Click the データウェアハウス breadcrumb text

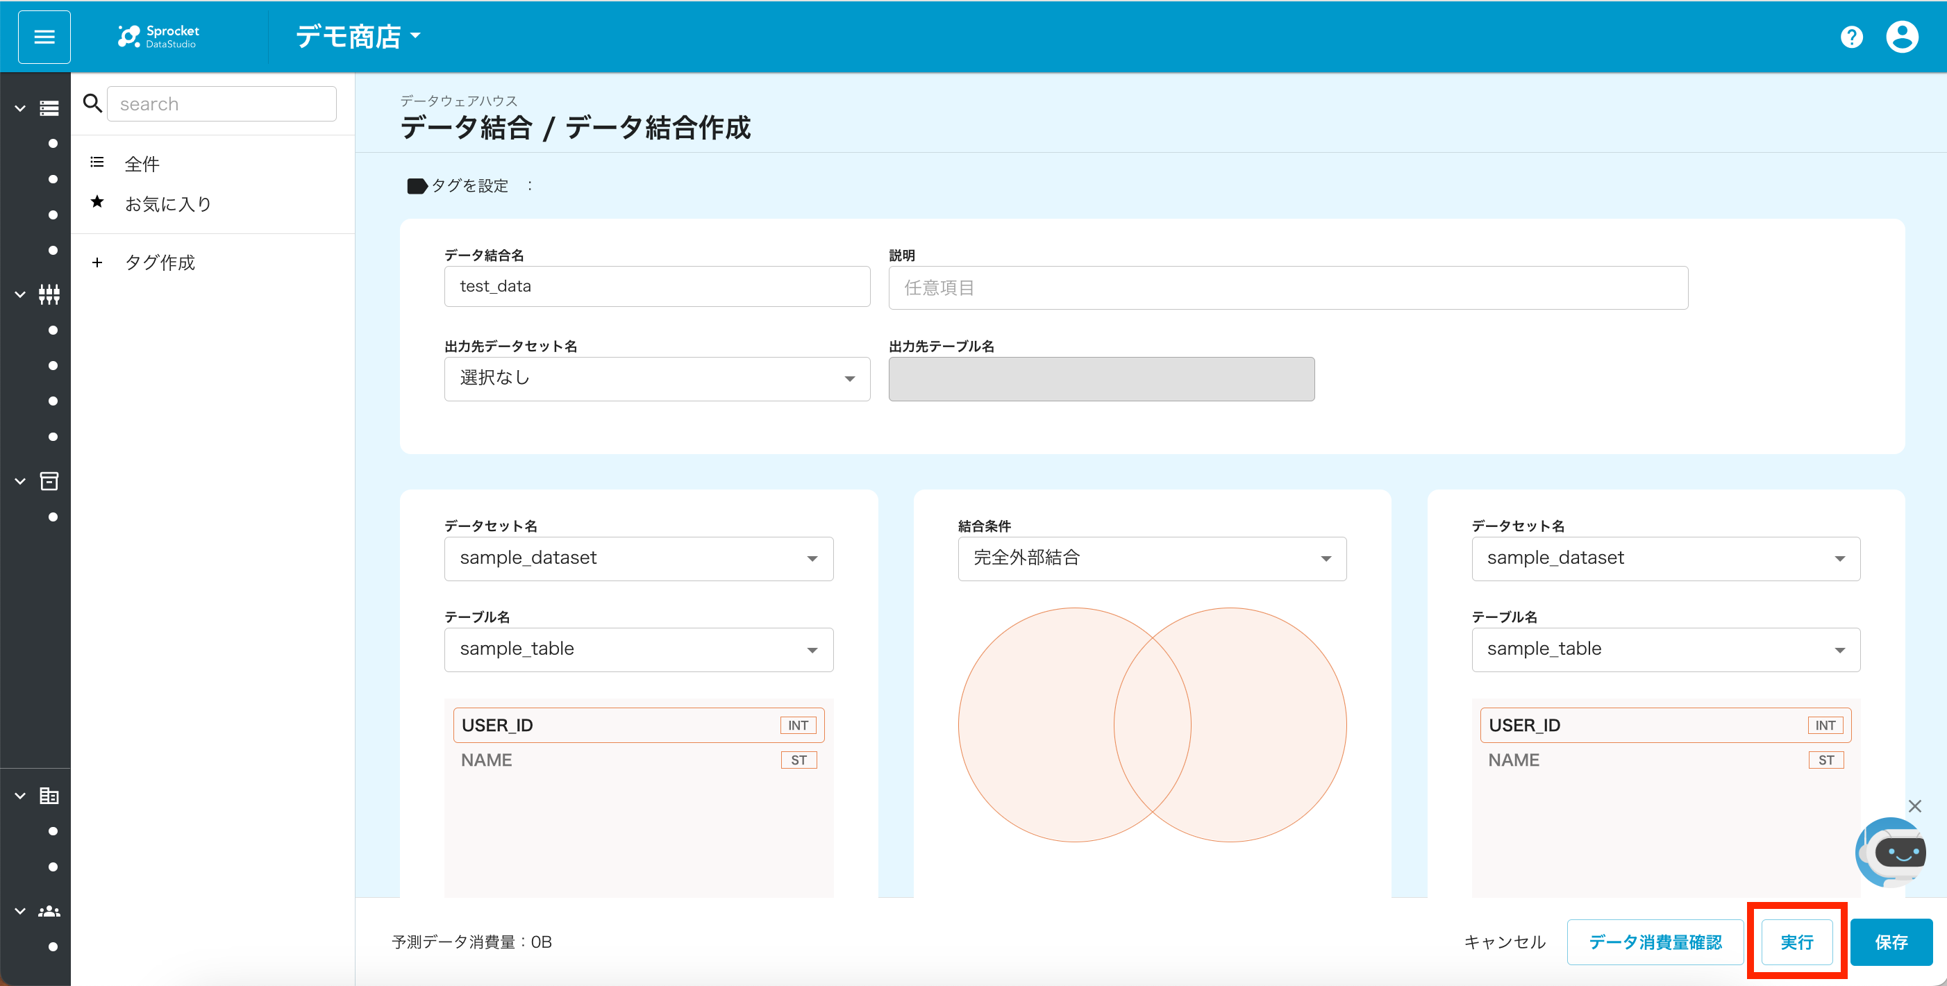coord(459,101)
